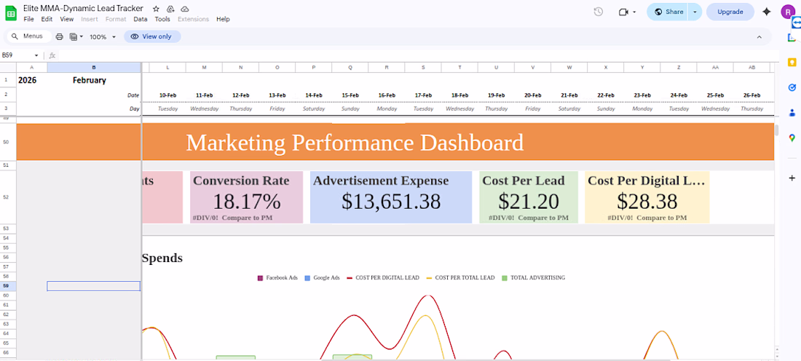Get add-ons with plus icon
This screenshot has width=801, height=361.
coord(792,178)
